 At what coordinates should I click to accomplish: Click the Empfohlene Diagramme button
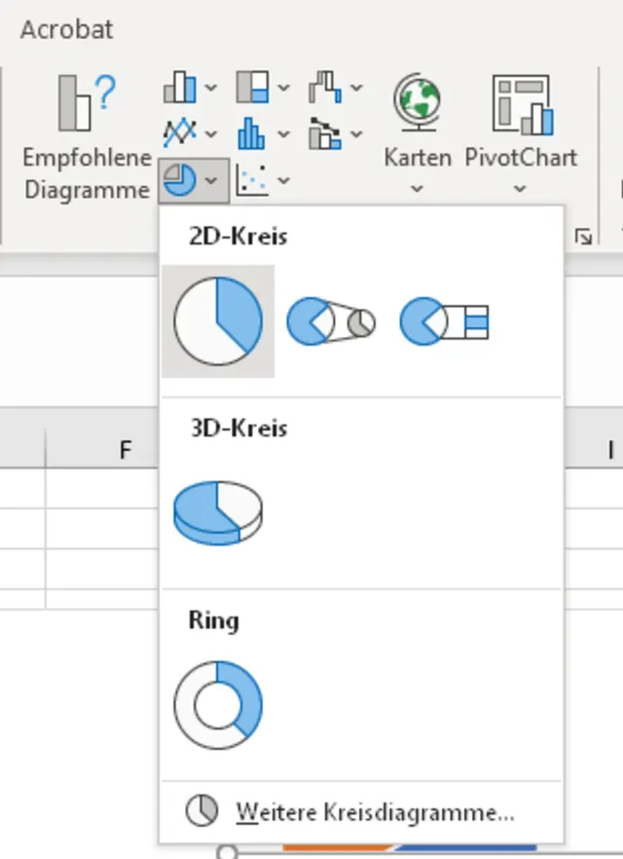tap(87, 136)
